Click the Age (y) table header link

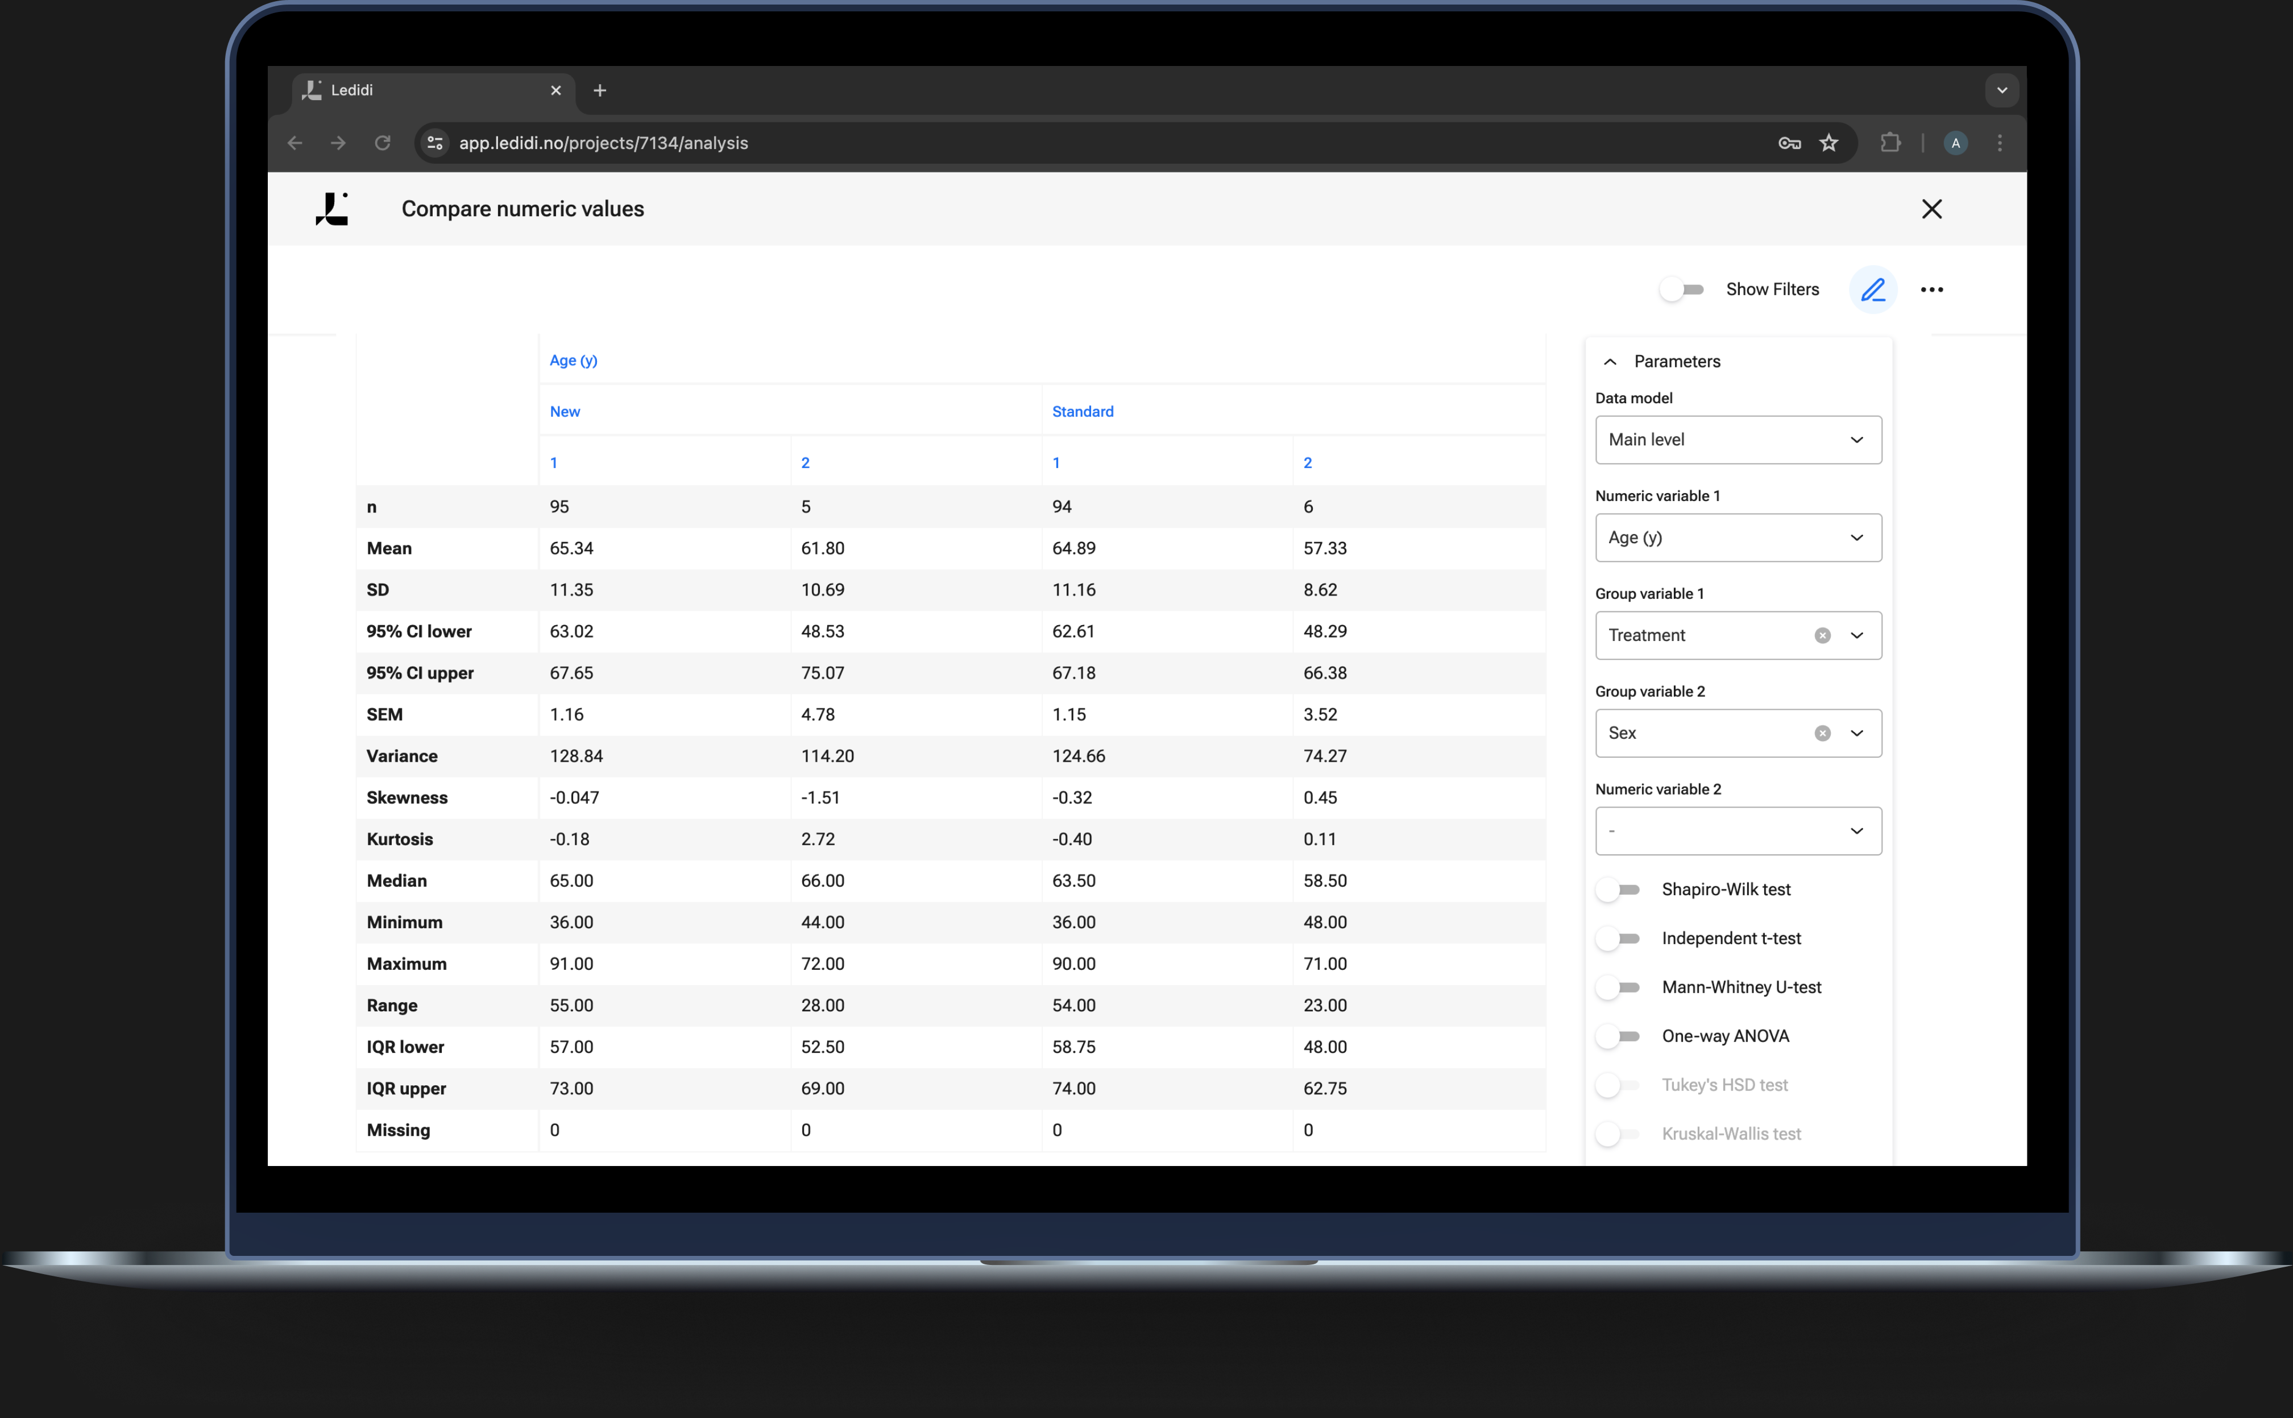click(573, 360)
